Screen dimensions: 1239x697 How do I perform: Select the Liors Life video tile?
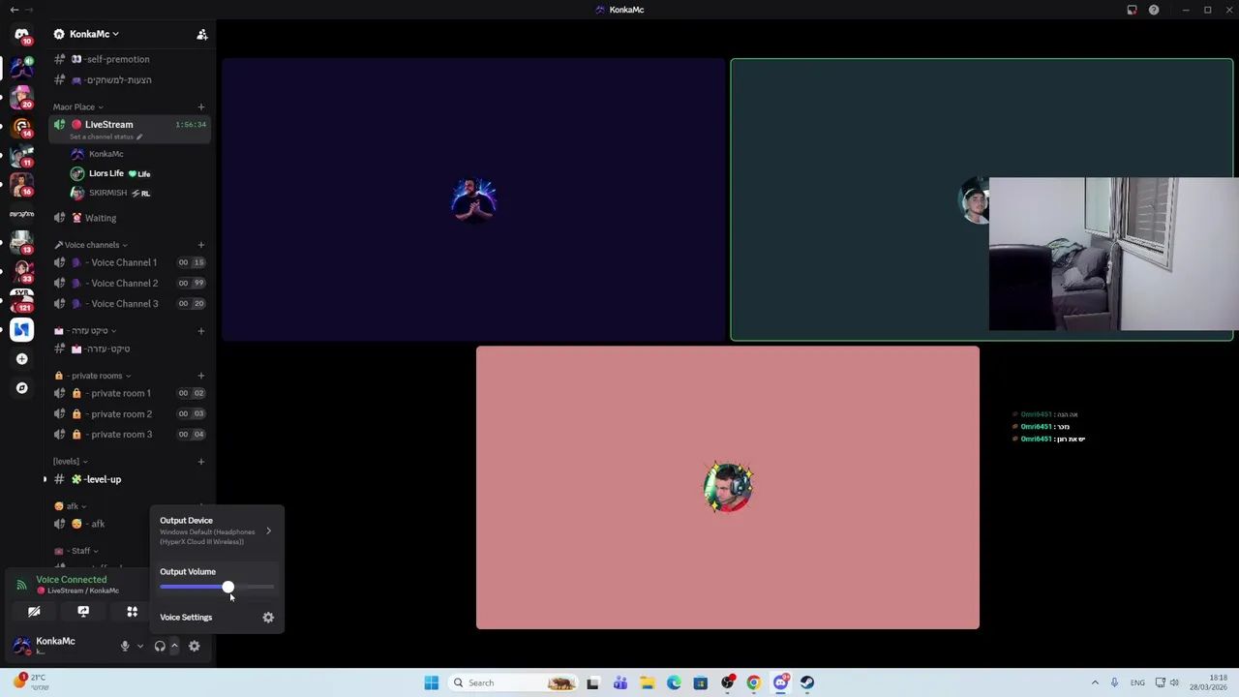(982, 199)
